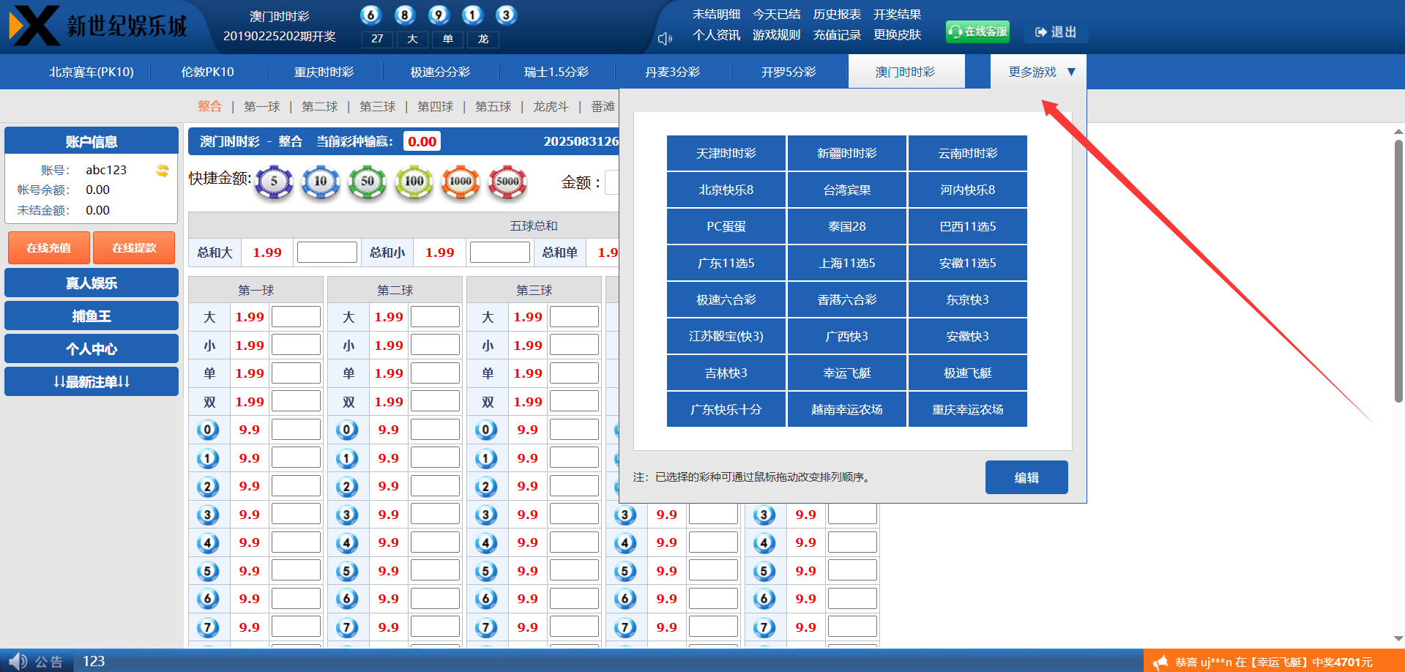This screenshot has width=1405, height=672.
Task: Open 香港六合彩 from the games list
Action: 846,299
